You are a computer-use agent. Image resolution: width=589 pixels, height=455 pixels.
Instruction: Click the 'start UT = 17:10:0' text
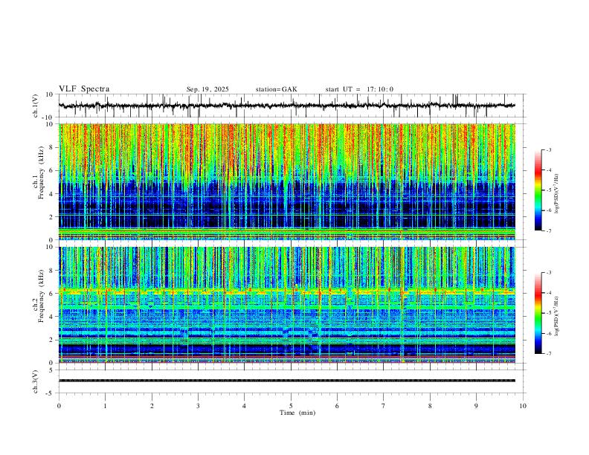click(359, 89)
